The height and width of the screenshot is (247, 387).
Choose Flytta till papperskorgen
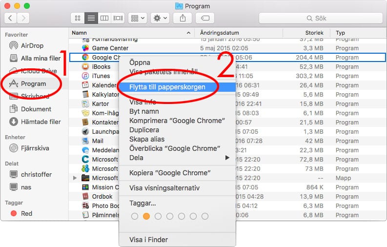177,87
